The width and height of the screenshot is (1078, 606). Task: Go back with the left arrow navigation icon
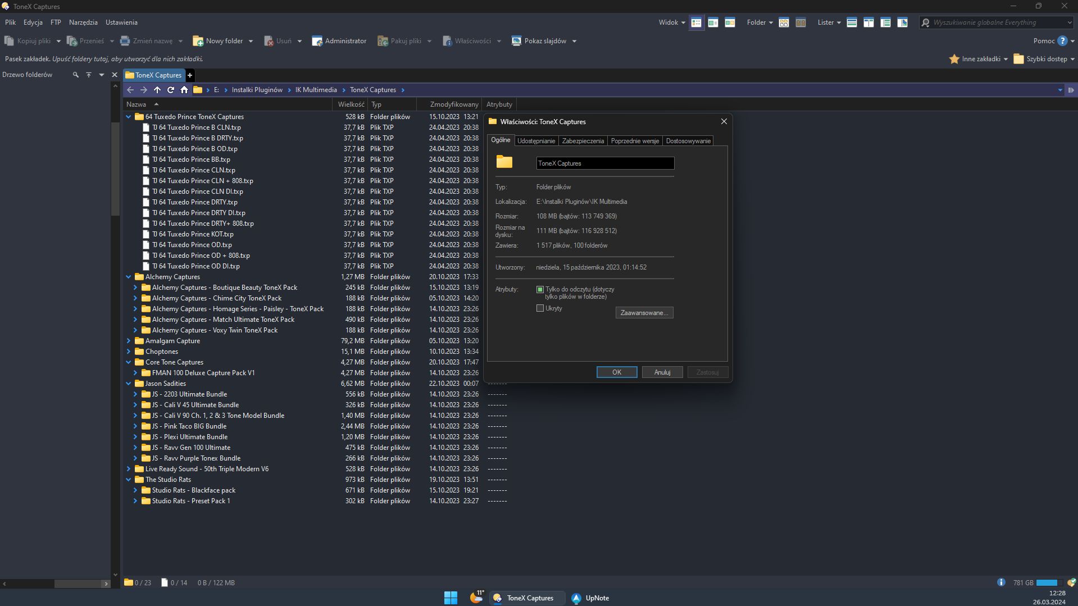130,90
